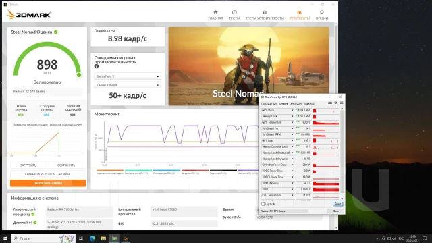432x243 pixels.
Task: Open ТЕСТЫ benchmarks section icon
Action: point(234,12)
